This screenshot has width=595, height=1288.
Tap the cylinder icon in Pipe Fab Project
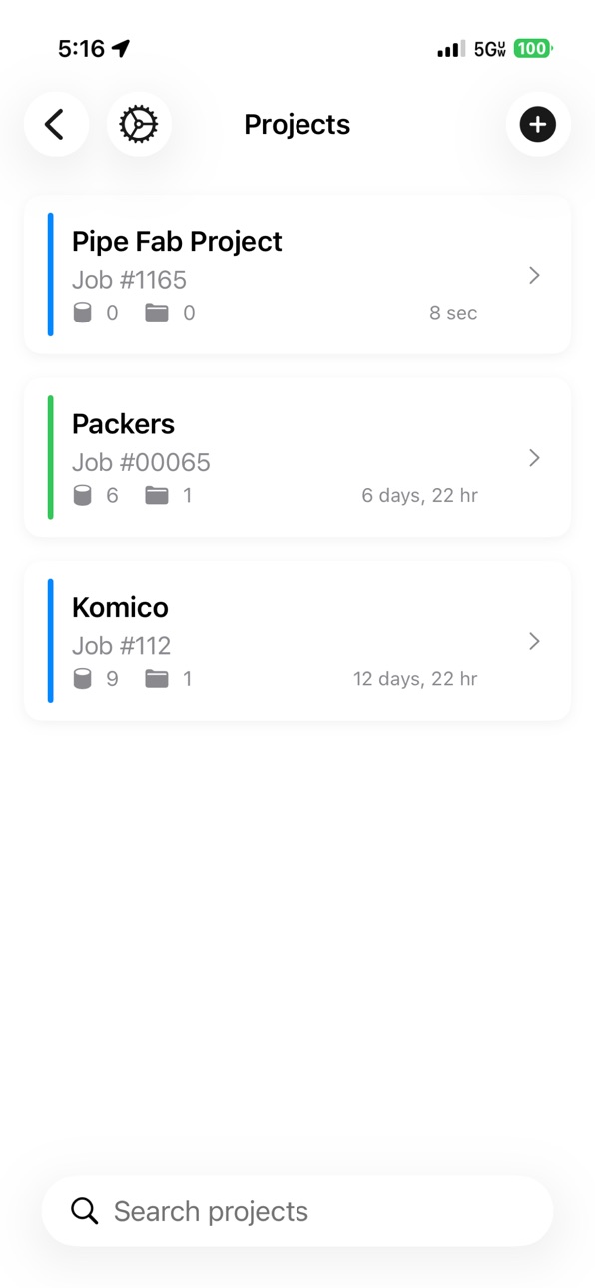pos(83,313)
